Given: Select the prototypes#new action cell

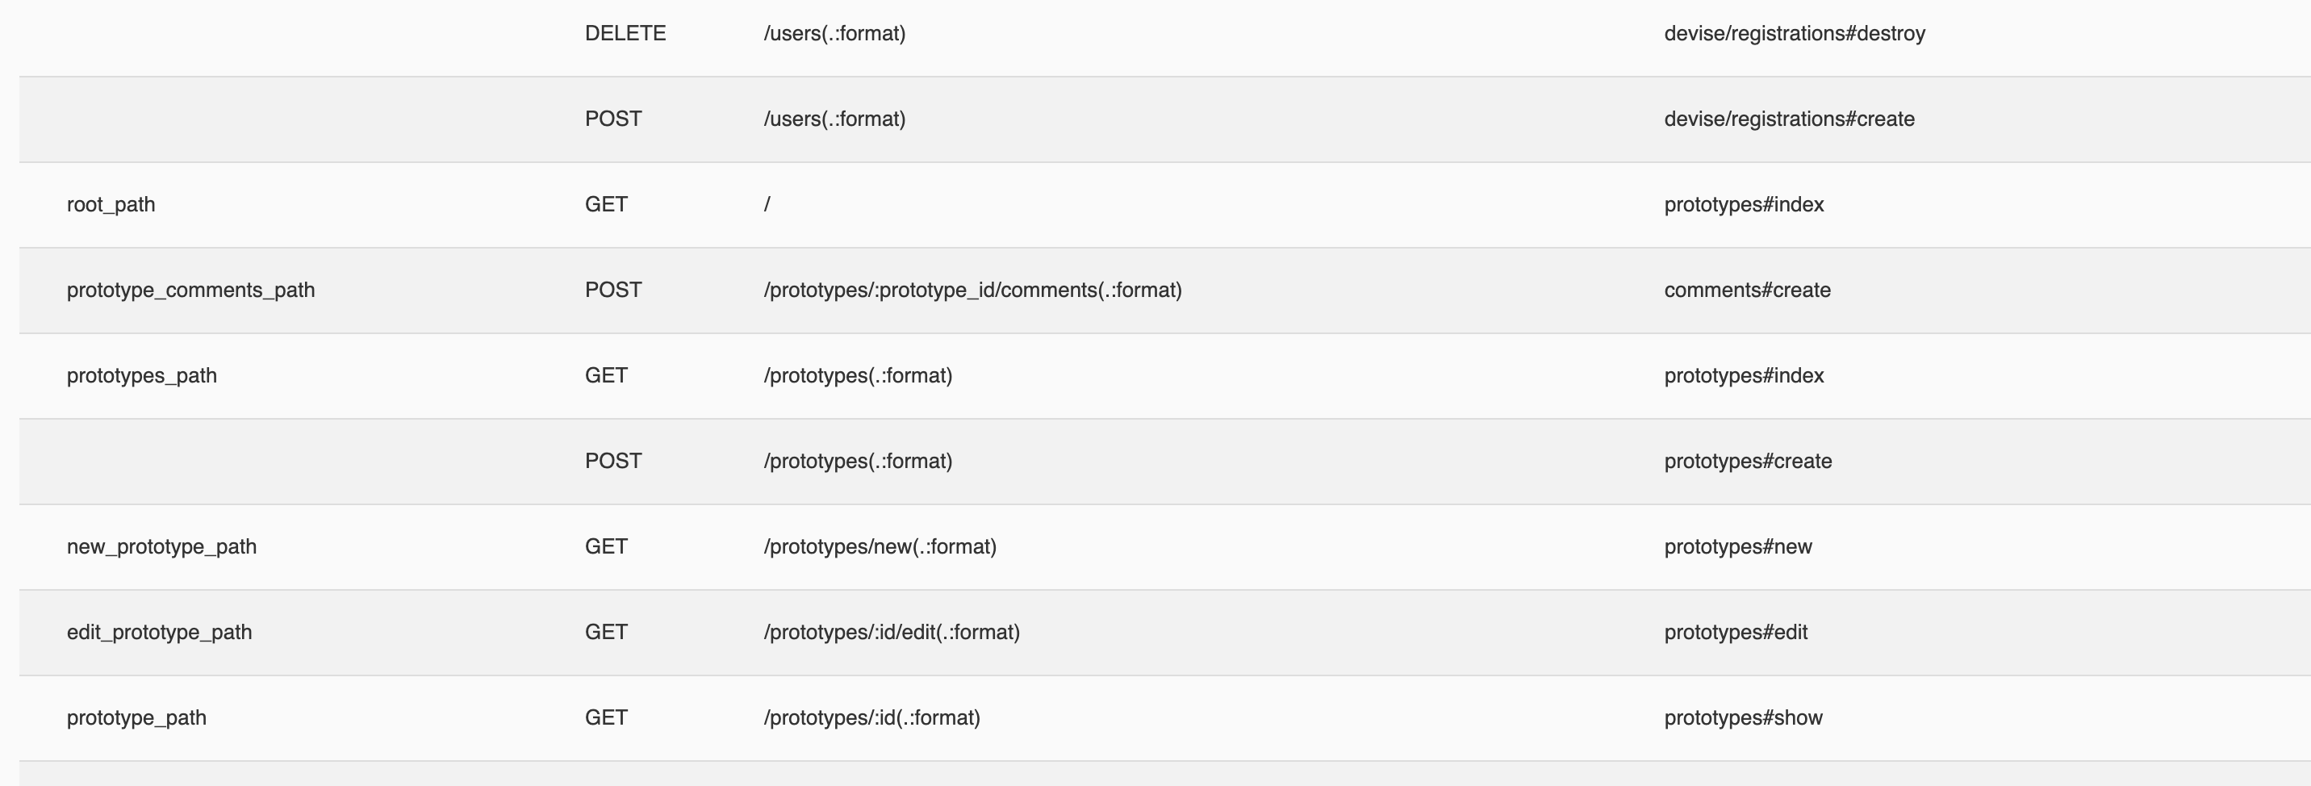Looking at the screenshot, I should pyautogui.click(x=1738, y=546).
